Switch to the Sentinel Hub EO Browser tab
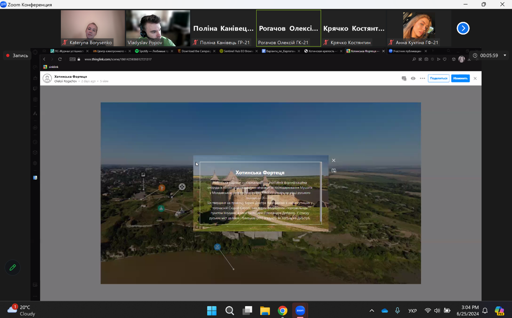 [x=237, y=51]
